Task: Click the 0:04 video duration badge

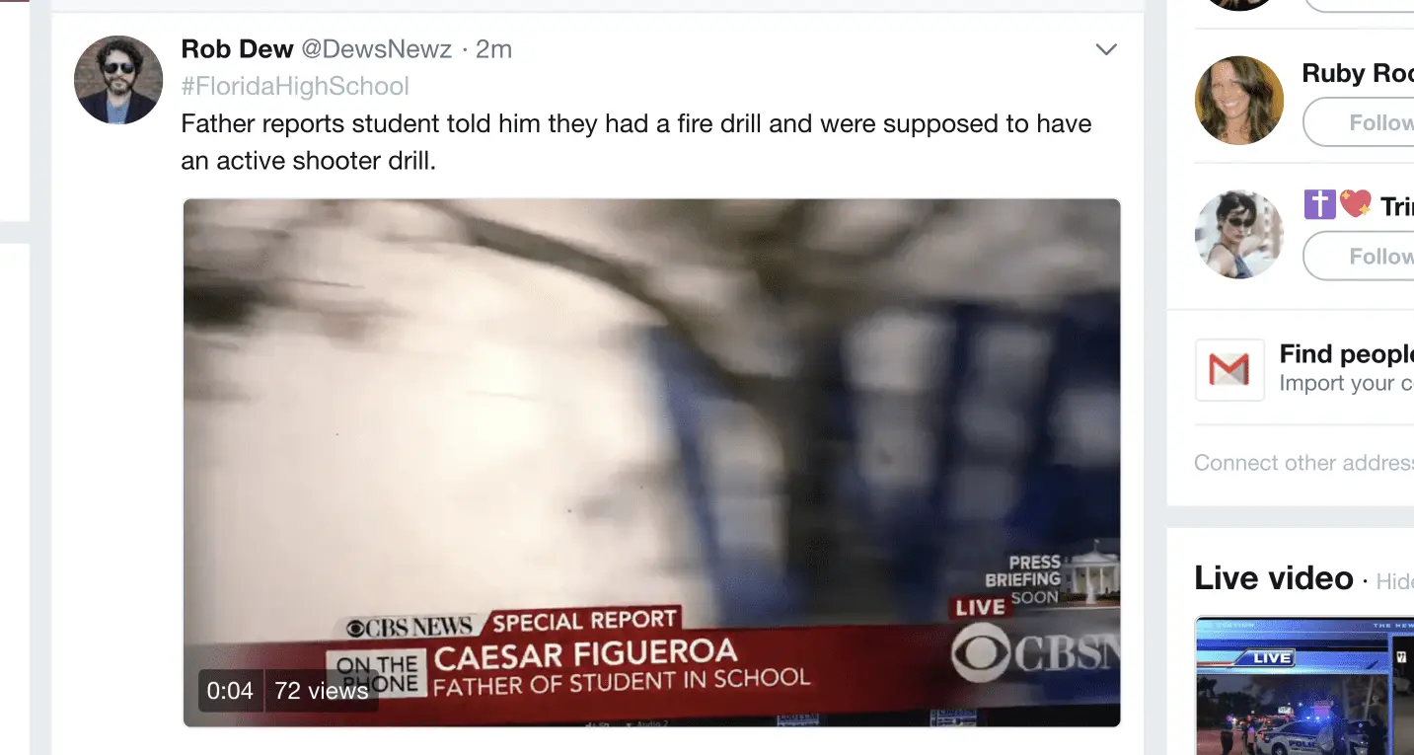Action: coord(230,691)
